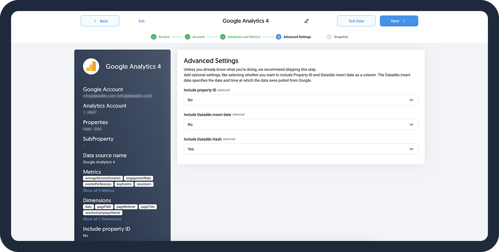Click the Advanced Settings step gear icon
499x252 pixels.
278,37
